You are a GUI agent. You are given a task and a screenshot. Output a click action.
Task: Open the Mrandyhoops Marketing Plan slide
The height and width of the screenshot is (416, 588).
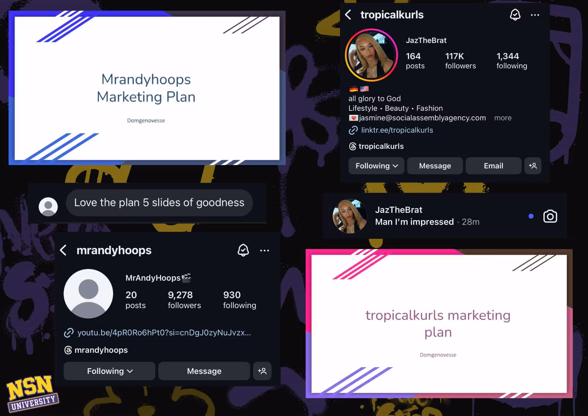pos(147,88)
